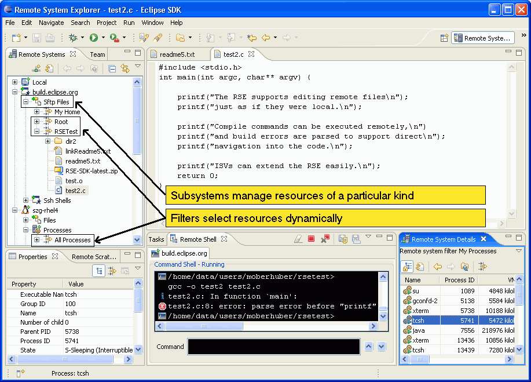Click the Remote System Explorer perspective button

483,38
